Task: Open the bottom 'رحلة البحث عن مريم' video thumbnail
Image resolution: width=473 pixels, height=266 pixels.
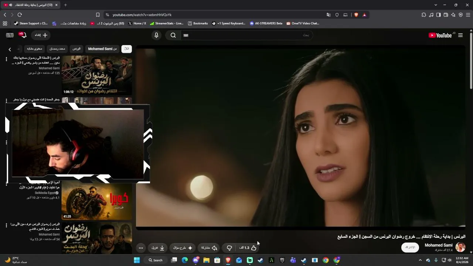Action: click(x=97, y=238)
